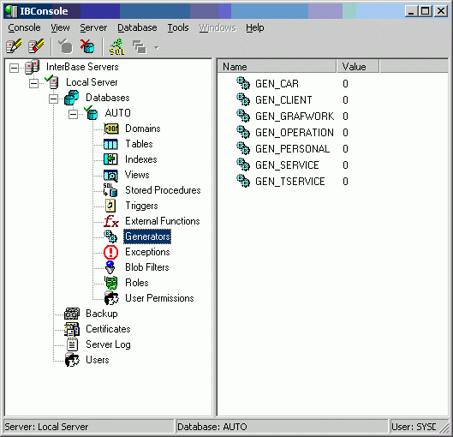This screenshot has height=437, width=453.
Task: Click the Unregister Server toolbar icon
Action: point(36,45)
